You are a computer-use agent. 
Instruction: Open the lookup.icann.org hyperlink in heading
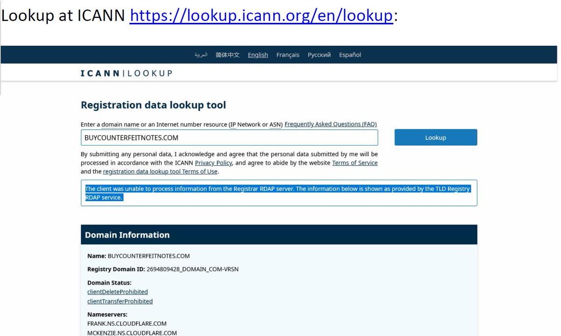click(261, 15)
